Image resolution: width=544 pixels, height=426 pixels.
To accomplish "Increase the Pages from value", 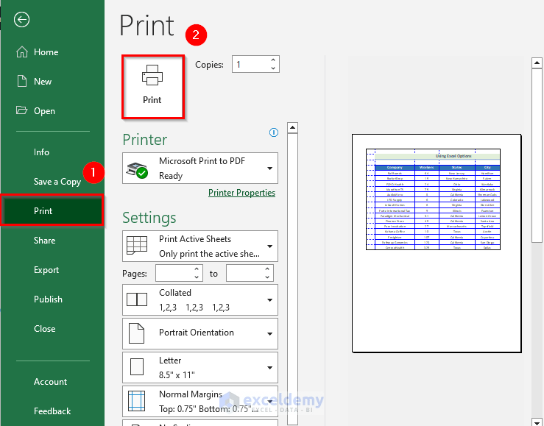I will click(197, 269).
